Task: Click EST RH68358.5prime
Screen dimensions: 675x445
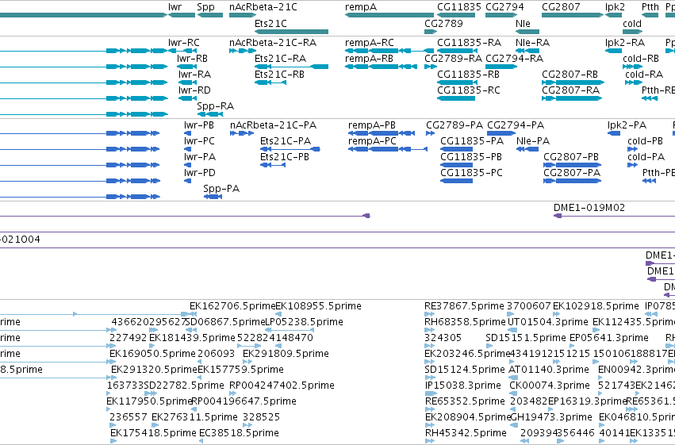Action: (465, 322)
